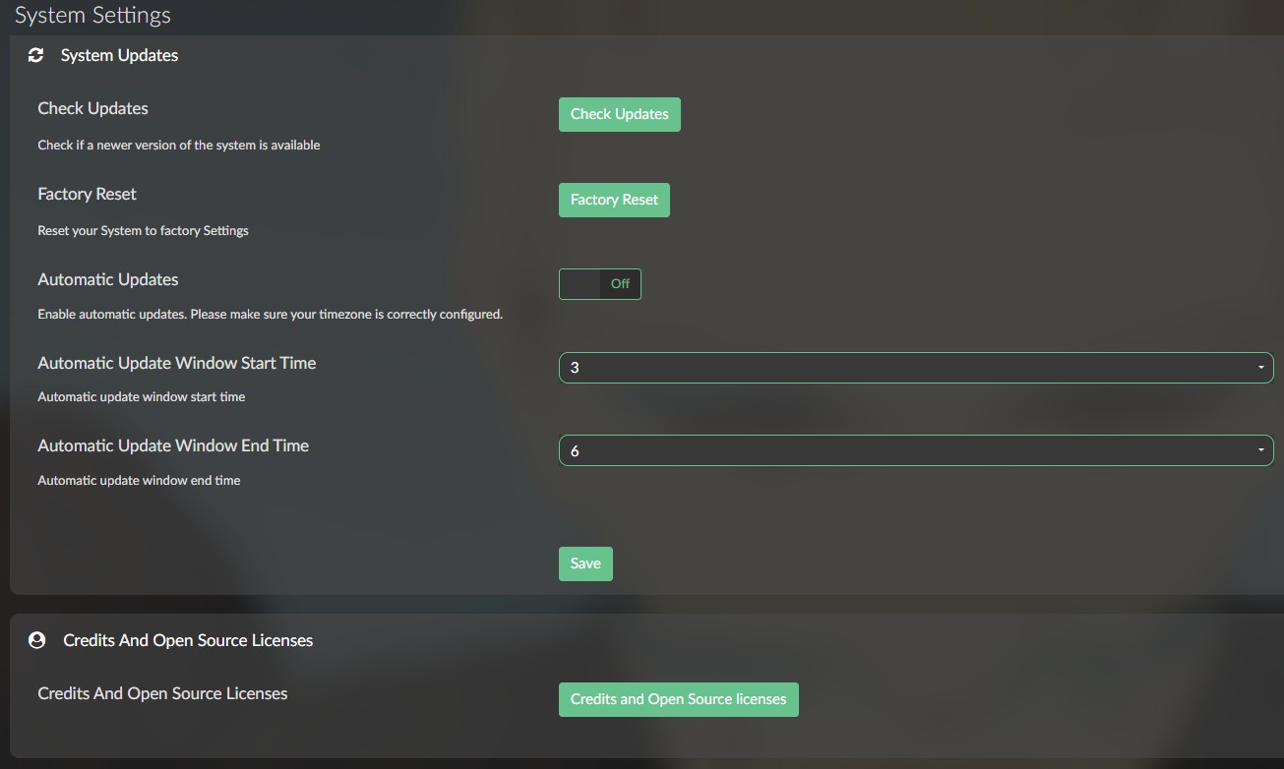This screenshot has width=1284, height=769.
Task: Click the user icon beside Credits heading
Action: (37, 640)
